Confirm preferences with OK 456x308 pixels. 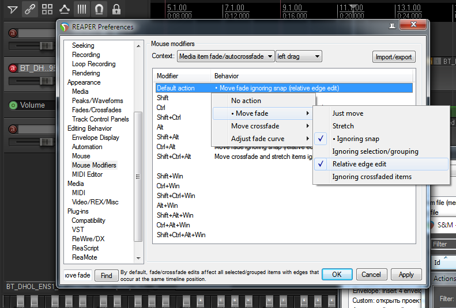point(337,275)
